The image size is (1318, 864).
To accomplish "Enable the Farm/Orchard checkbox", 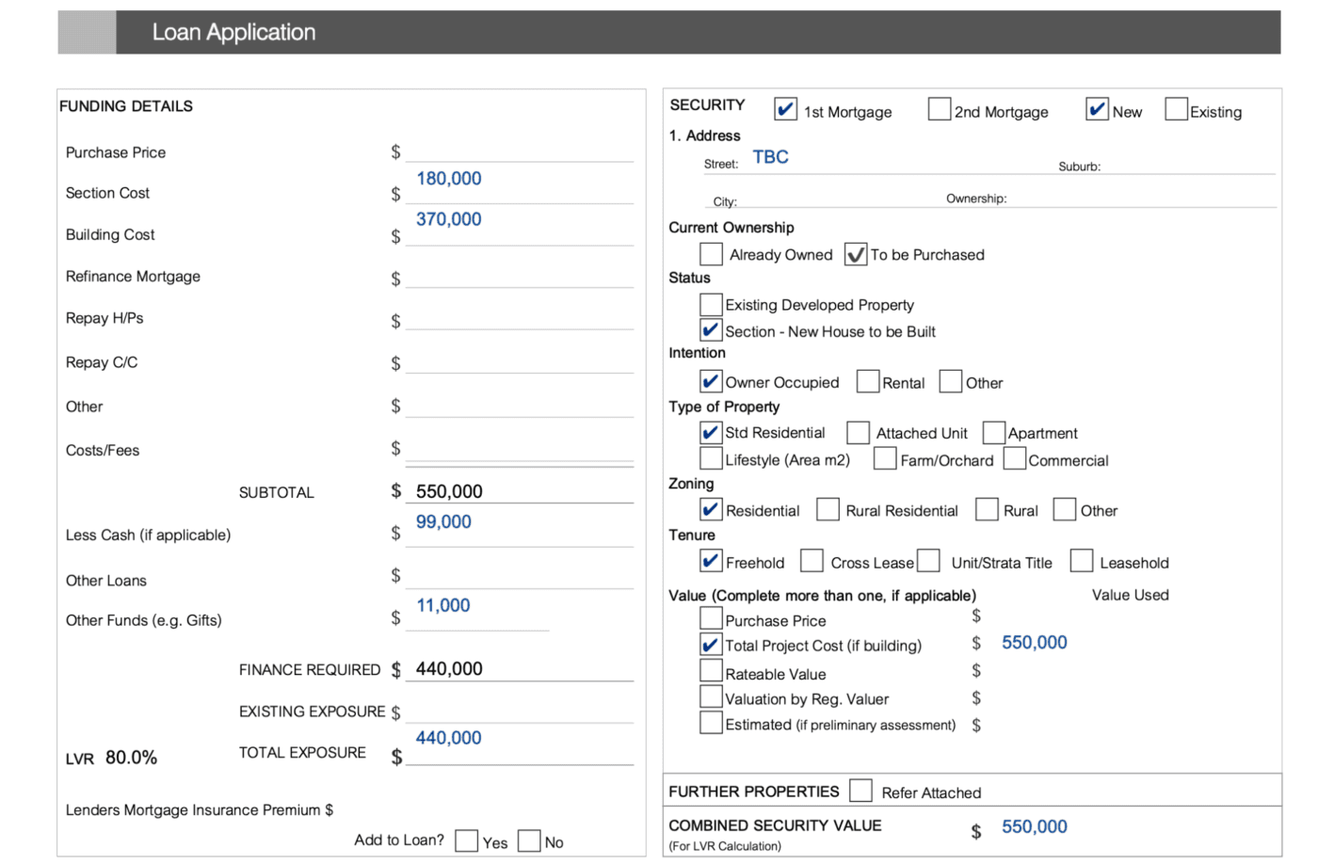I will click(884, 458).
